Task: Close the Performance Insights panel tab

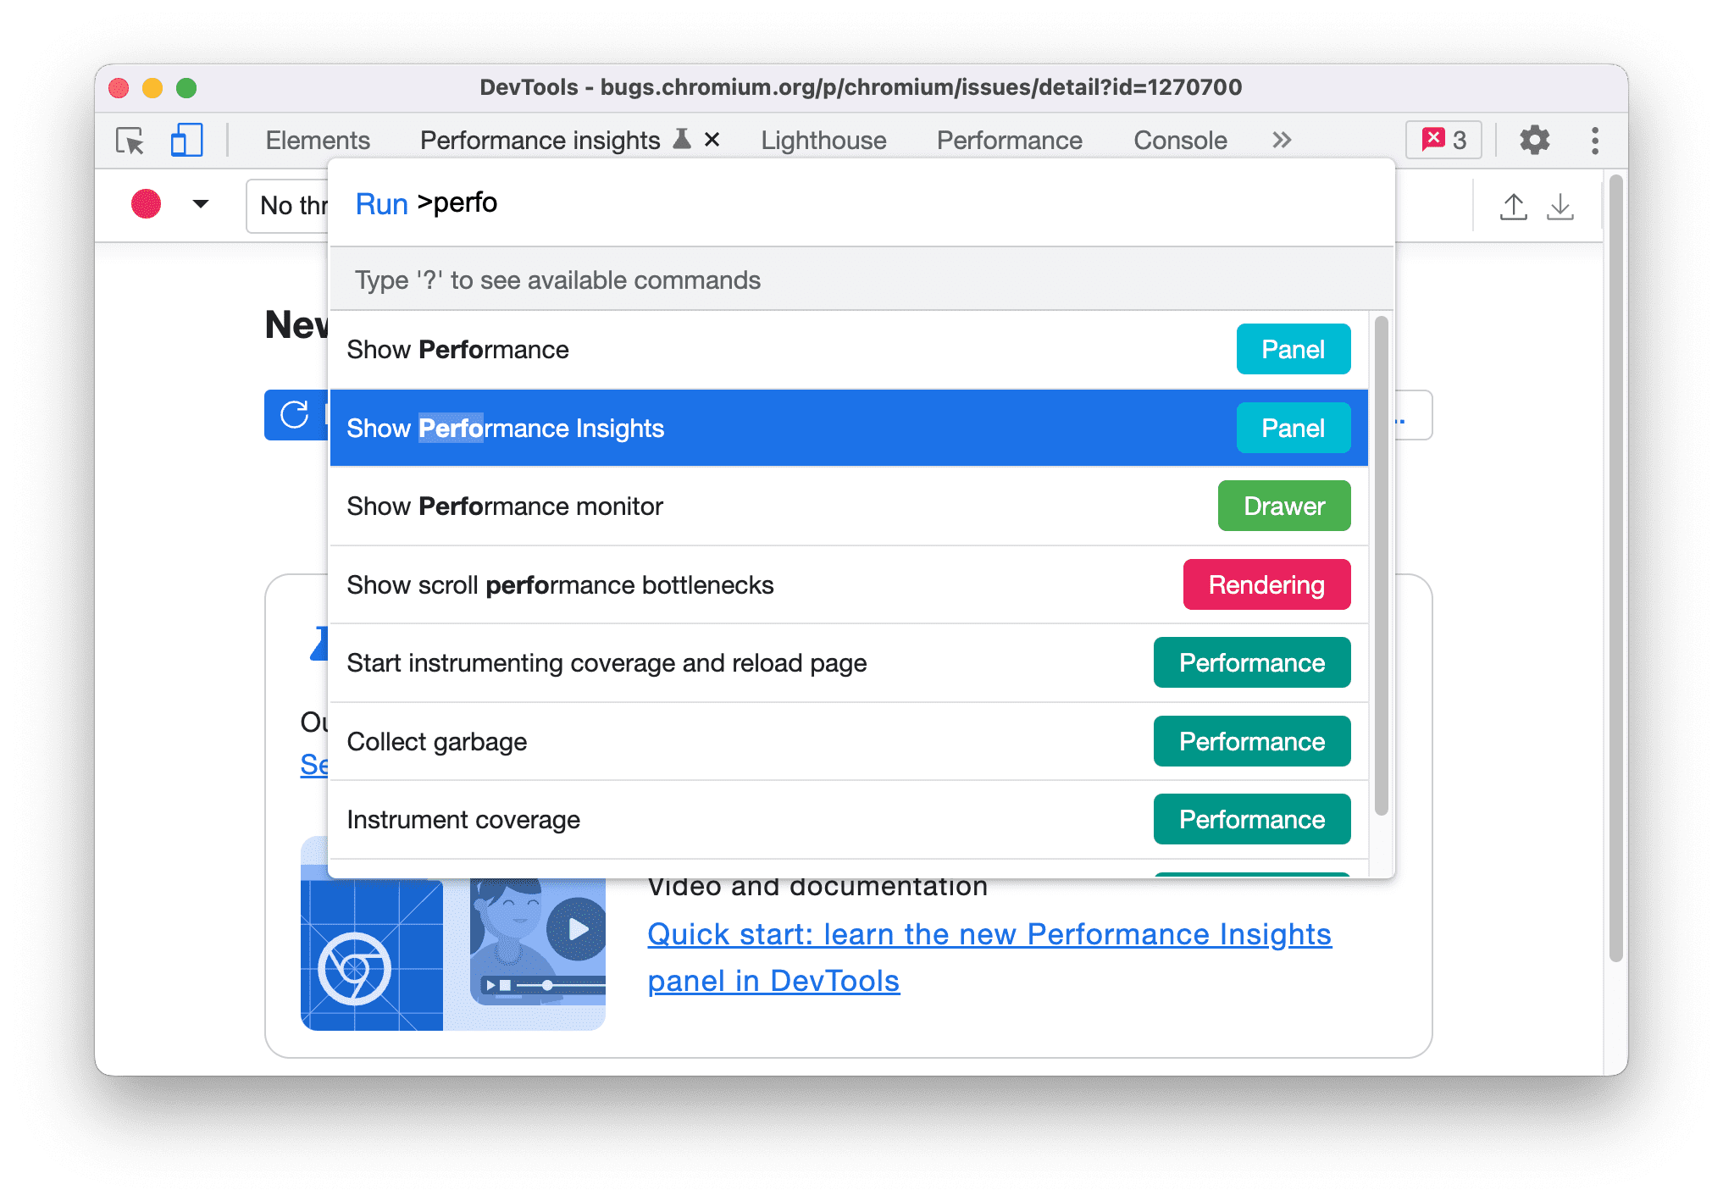Action: (712, 139)
